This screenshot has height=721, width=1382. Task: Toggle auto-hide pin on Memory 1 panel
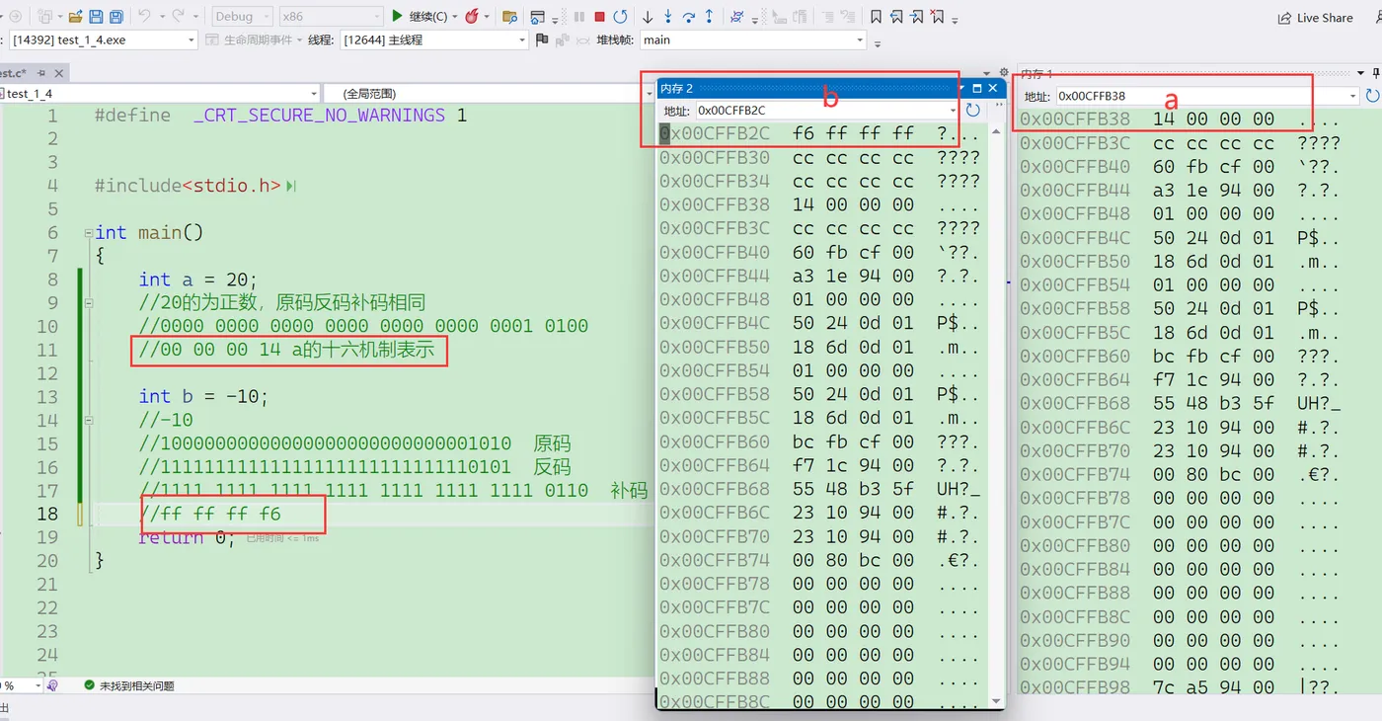1375,73
